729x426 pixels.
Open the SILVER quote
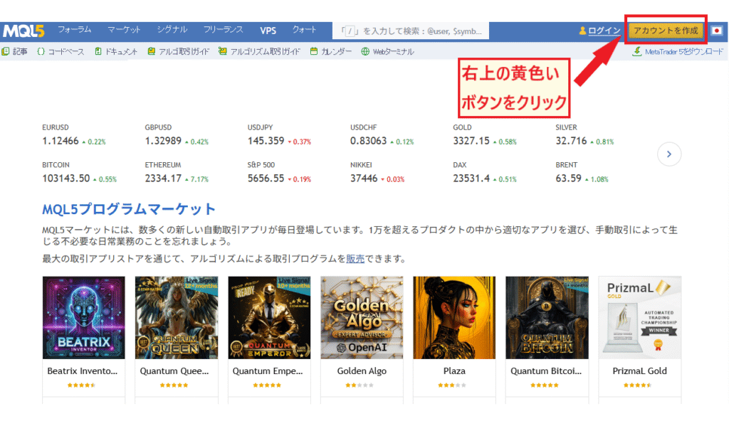585,134
